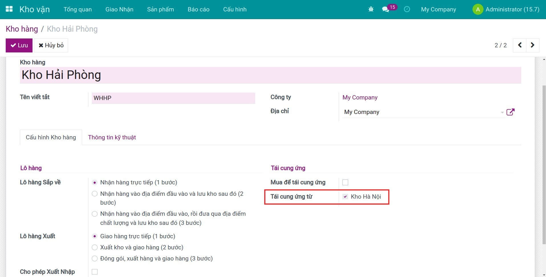The width and height of the screenshot is (546, 277).
Task: Click the Kho hàng breadcrumb link
Action: (x=22, y=29)
